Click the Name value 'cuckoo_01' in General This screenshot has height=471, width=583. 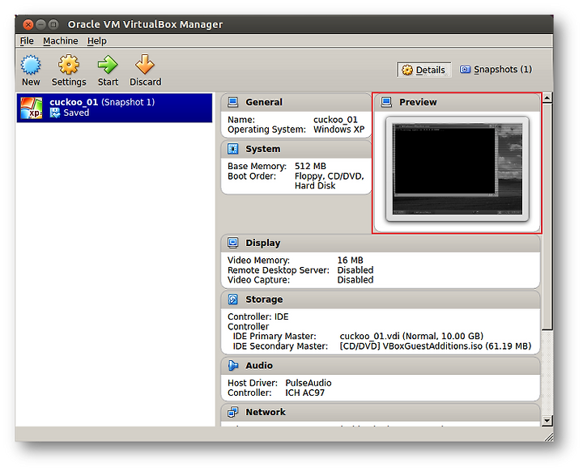pos(335,120)
